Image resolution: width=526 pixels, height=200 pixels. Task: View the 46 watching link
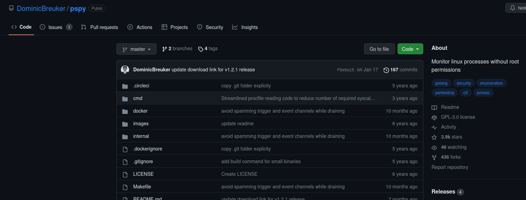[449, 147]
